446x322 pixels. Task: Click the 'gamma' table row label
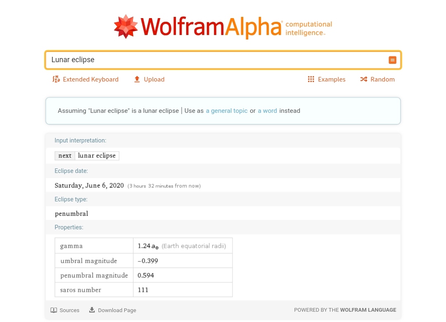[x=71, y=246]
